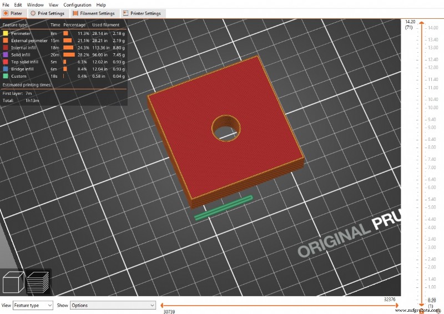Click the 'Solid infill' legend label

(21, 55)
